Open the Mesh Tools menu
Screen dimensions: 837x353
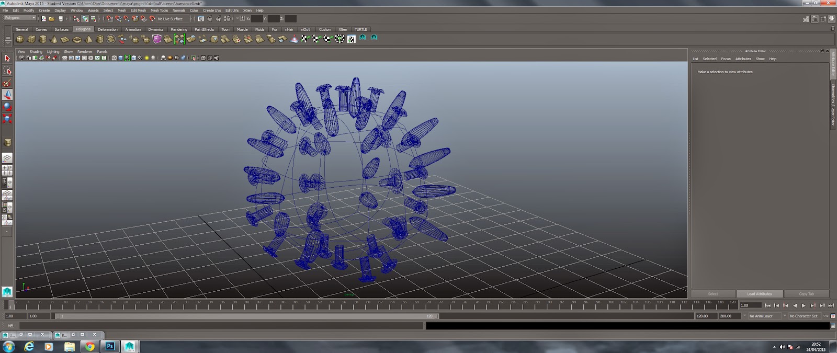159,10
